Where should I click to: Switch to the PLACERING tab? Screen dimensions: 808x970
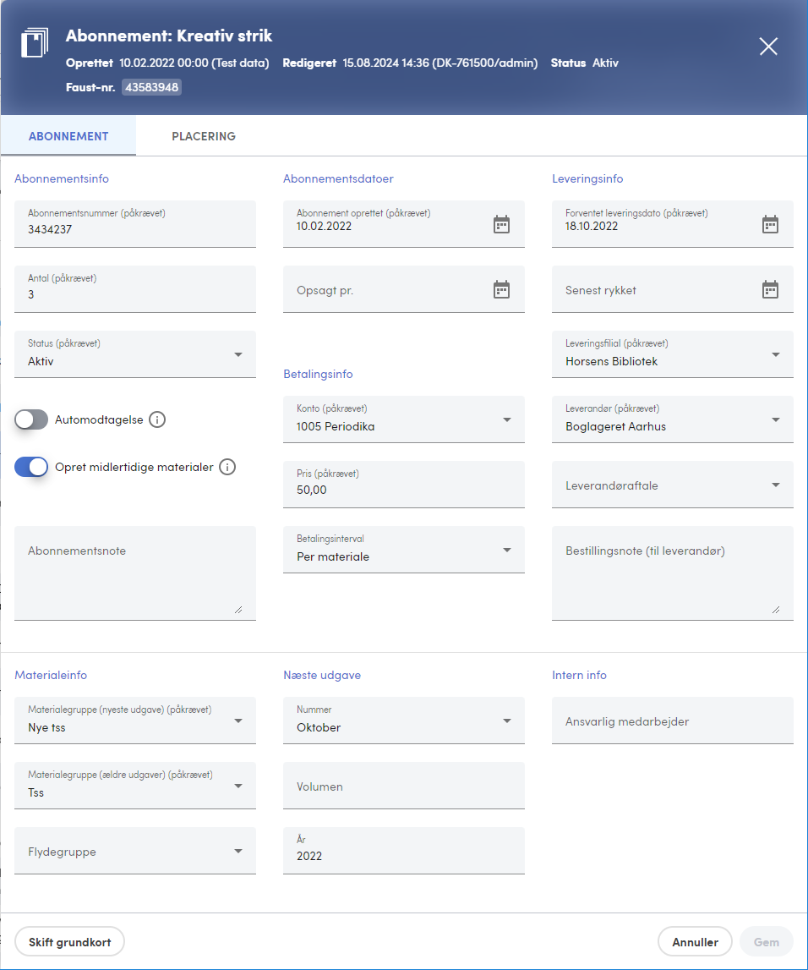204,136
